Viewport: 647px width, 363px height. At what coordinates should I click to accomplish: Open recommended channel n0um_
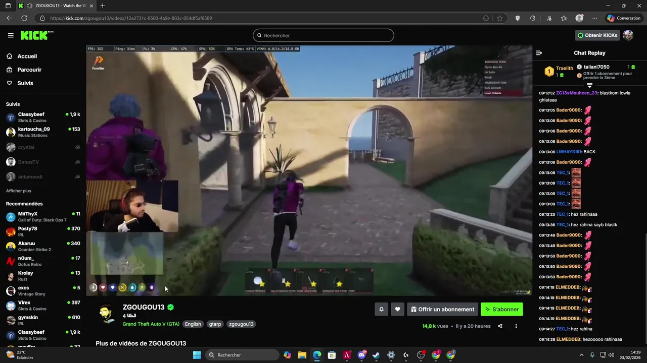pos(43,261)
